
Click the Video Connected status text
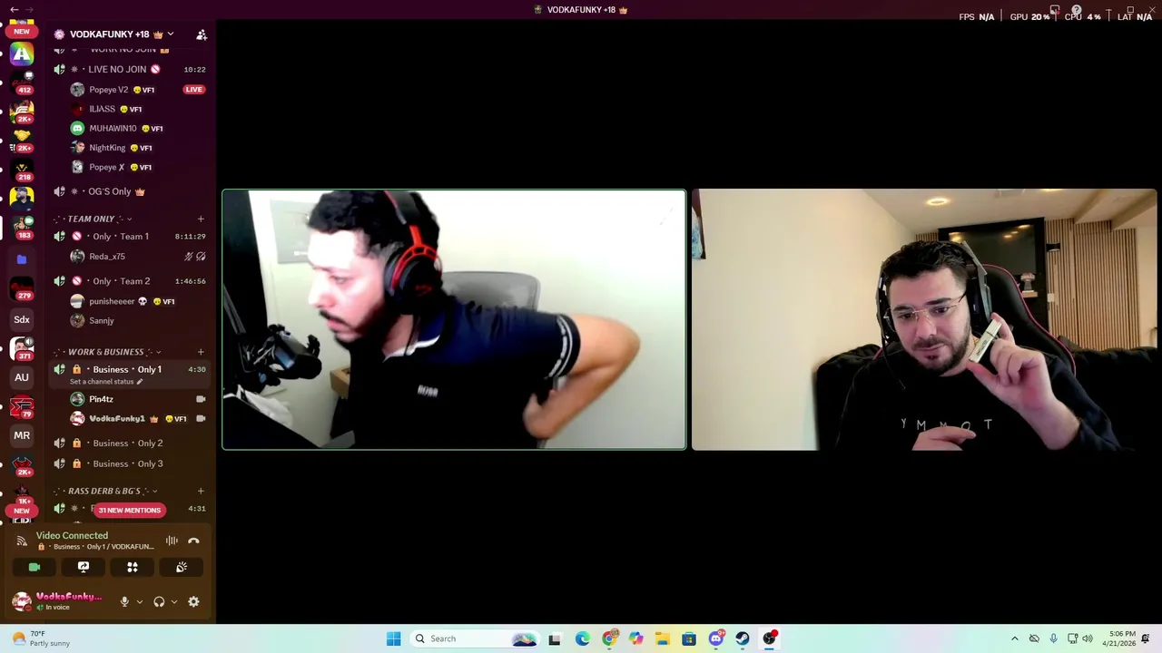click(x=72, y=535)
